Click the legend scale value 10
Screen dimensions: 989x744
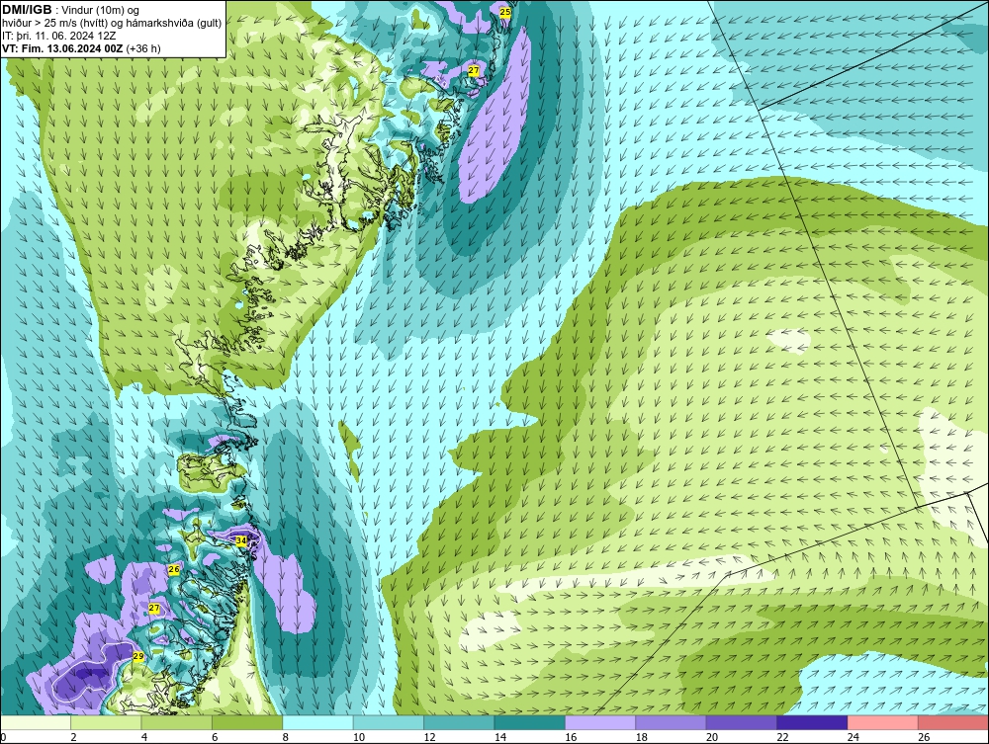tap(359, 738)
